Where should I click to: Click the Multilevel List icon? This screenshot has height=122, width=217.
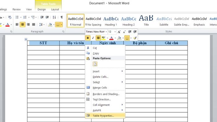pos(33,17)
